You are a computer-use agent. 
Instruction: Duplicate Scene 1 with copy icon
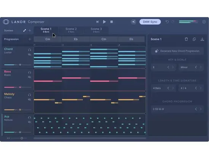[194, 39]
